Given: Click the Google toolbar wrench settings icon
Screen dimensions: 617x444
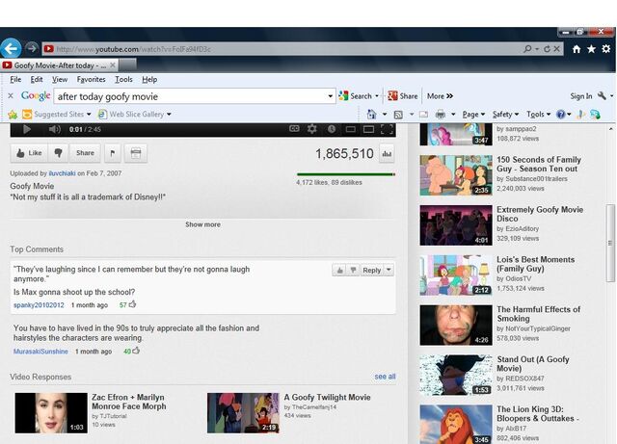Looking at the screenshot, I should [x=602, y=95].
